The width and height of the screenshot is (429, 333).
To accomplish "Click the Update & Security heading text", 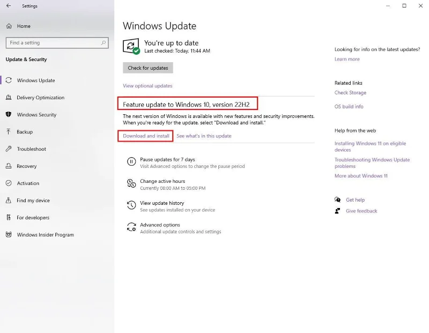I will [26, 60].
